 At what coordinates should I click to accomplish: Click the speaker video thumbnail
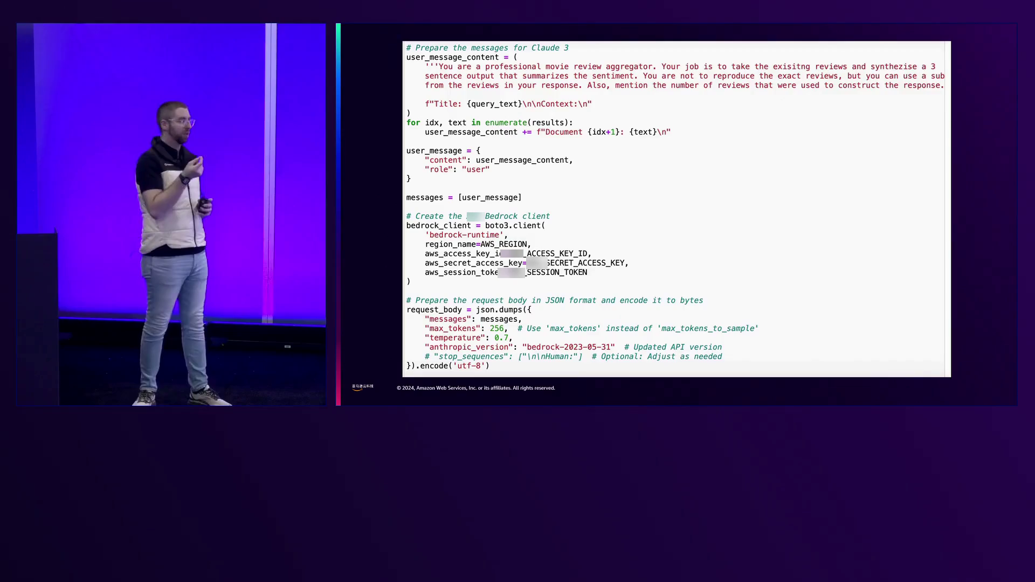(x=171, y=214)
